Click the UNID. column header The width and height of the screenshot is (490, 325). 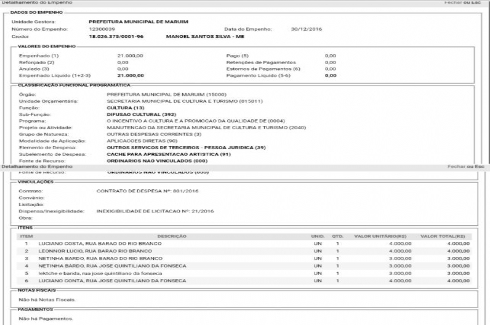[x=318, y=236]
